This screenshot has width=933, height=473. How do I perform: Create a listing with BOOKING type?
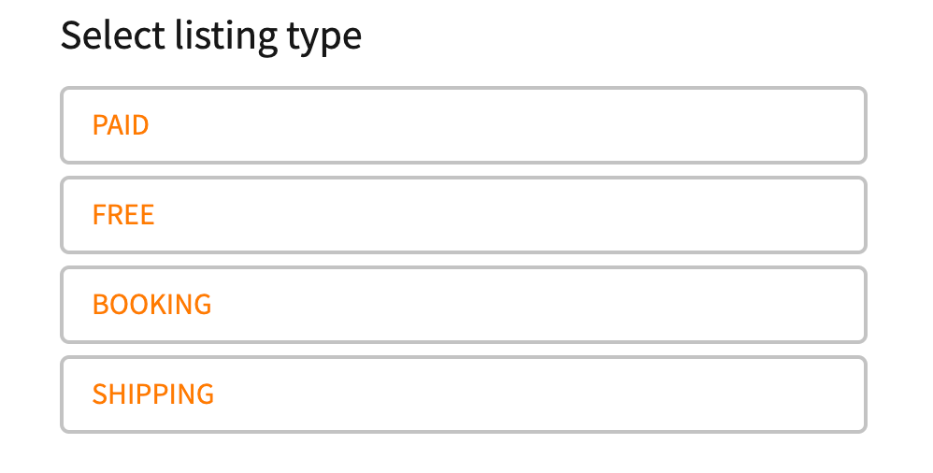coord(464,305)
